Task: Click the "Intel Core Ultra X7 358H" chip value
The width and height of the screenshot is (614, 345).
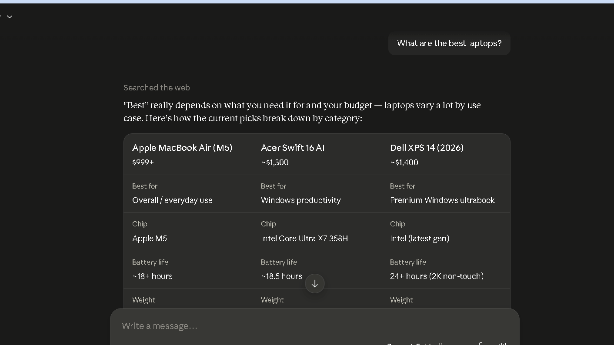Action: (x=304, y=239)
